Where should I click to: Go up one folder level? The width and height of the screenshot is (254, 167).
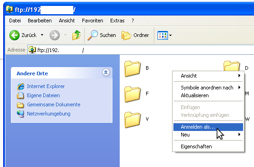[x=76, y=35]
